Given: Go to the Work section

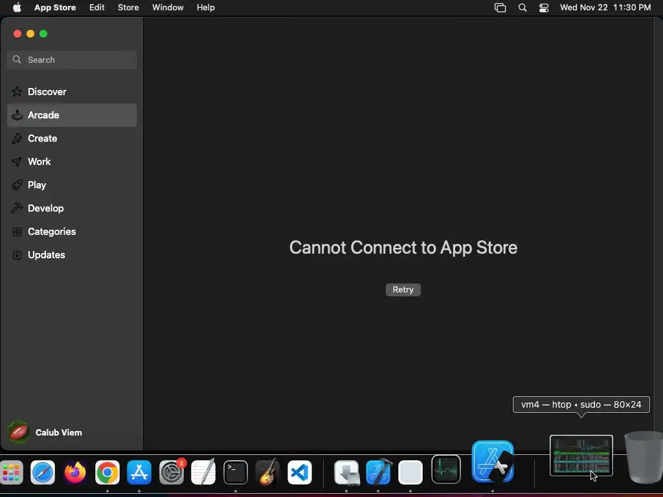Looking at the screenshot, I should [72, 161].
